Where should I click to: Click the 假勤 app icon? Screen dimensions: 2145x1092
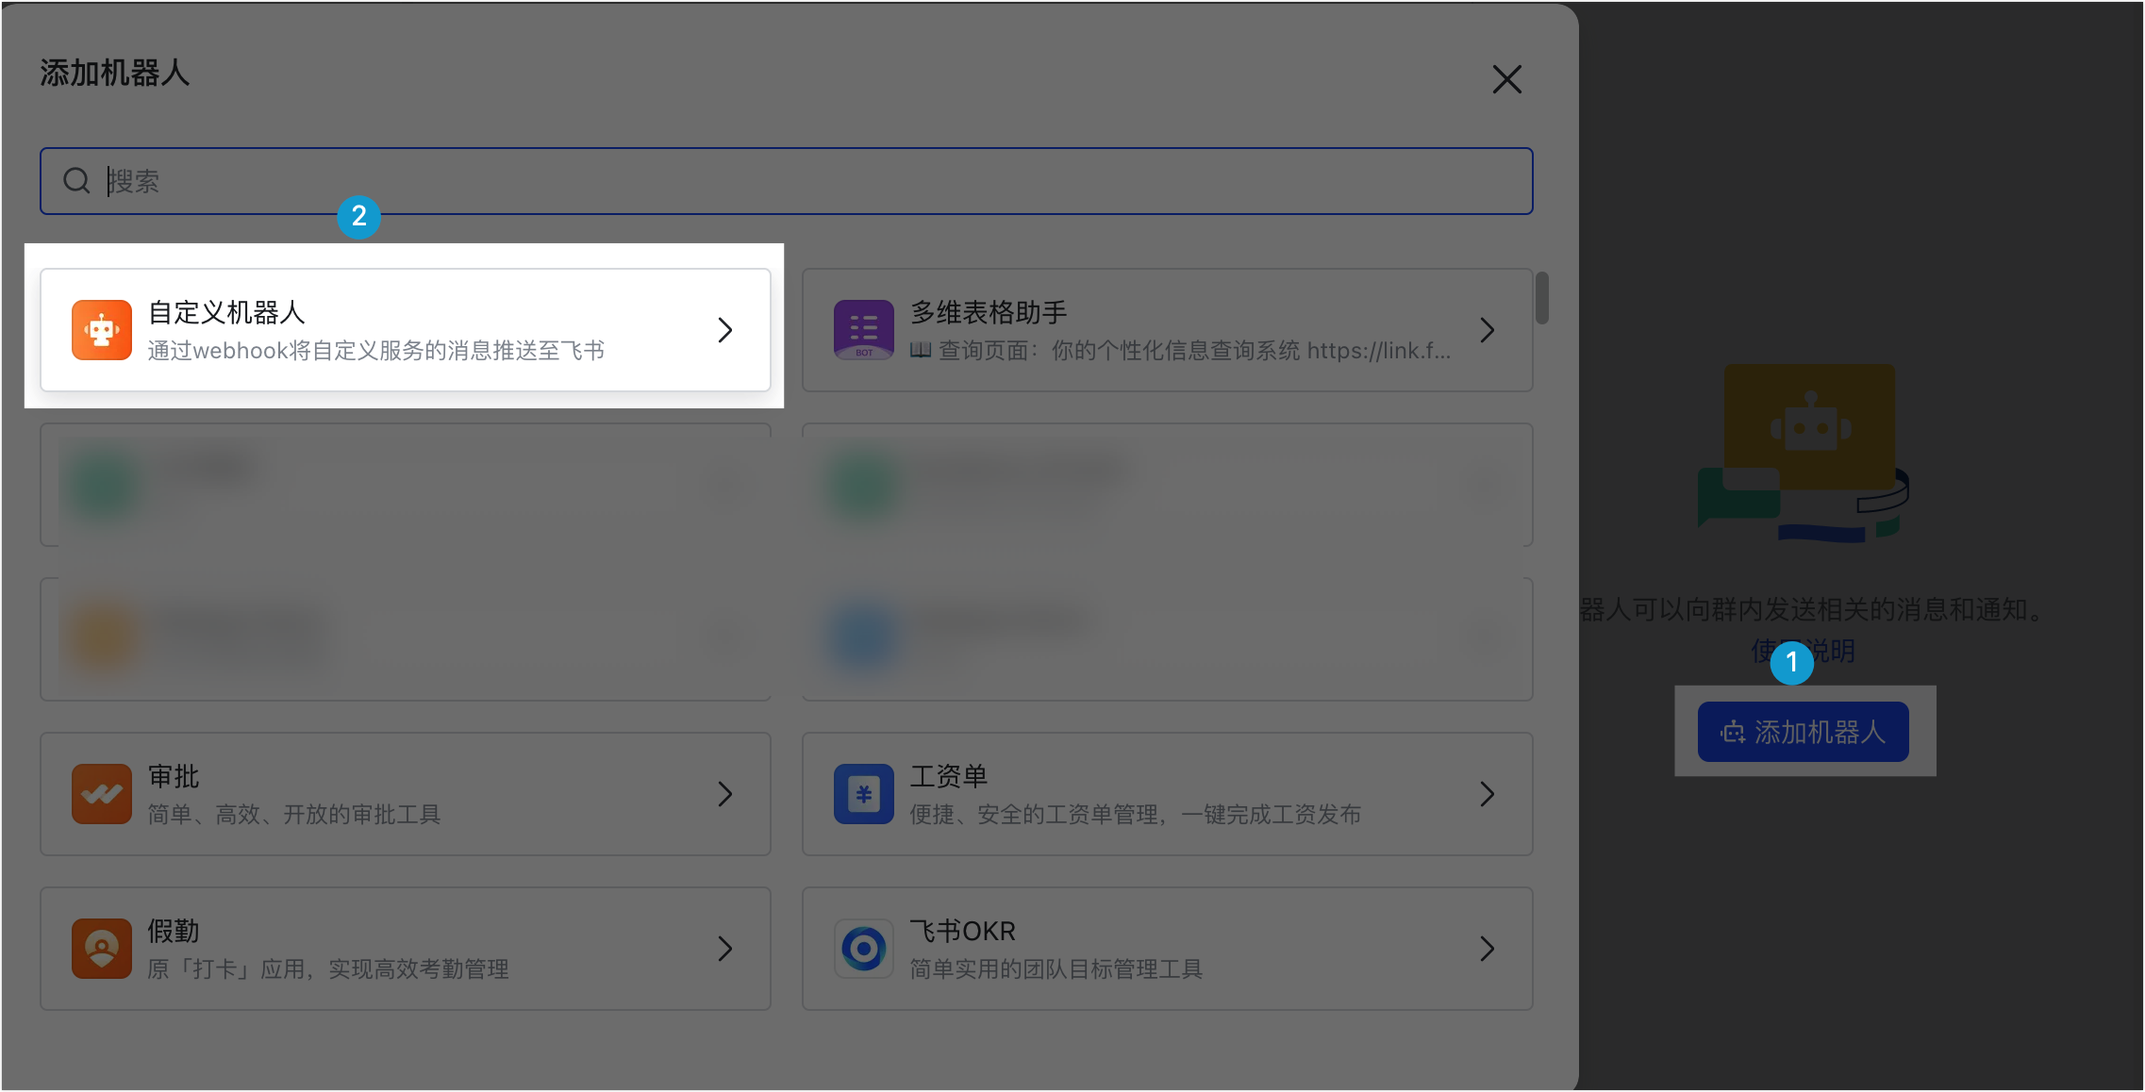click(x=101, y=949)
